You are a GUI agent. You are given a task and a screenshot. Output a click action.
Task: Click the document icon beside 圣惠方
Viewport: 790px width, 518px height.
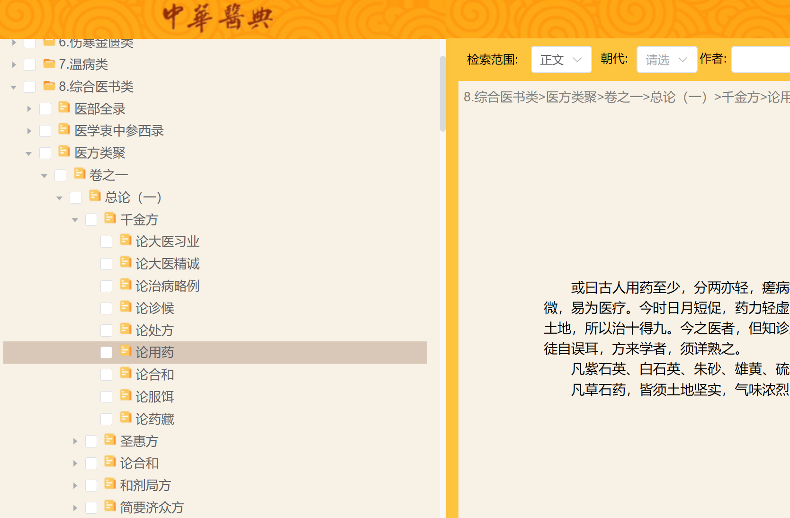(110, 440)
